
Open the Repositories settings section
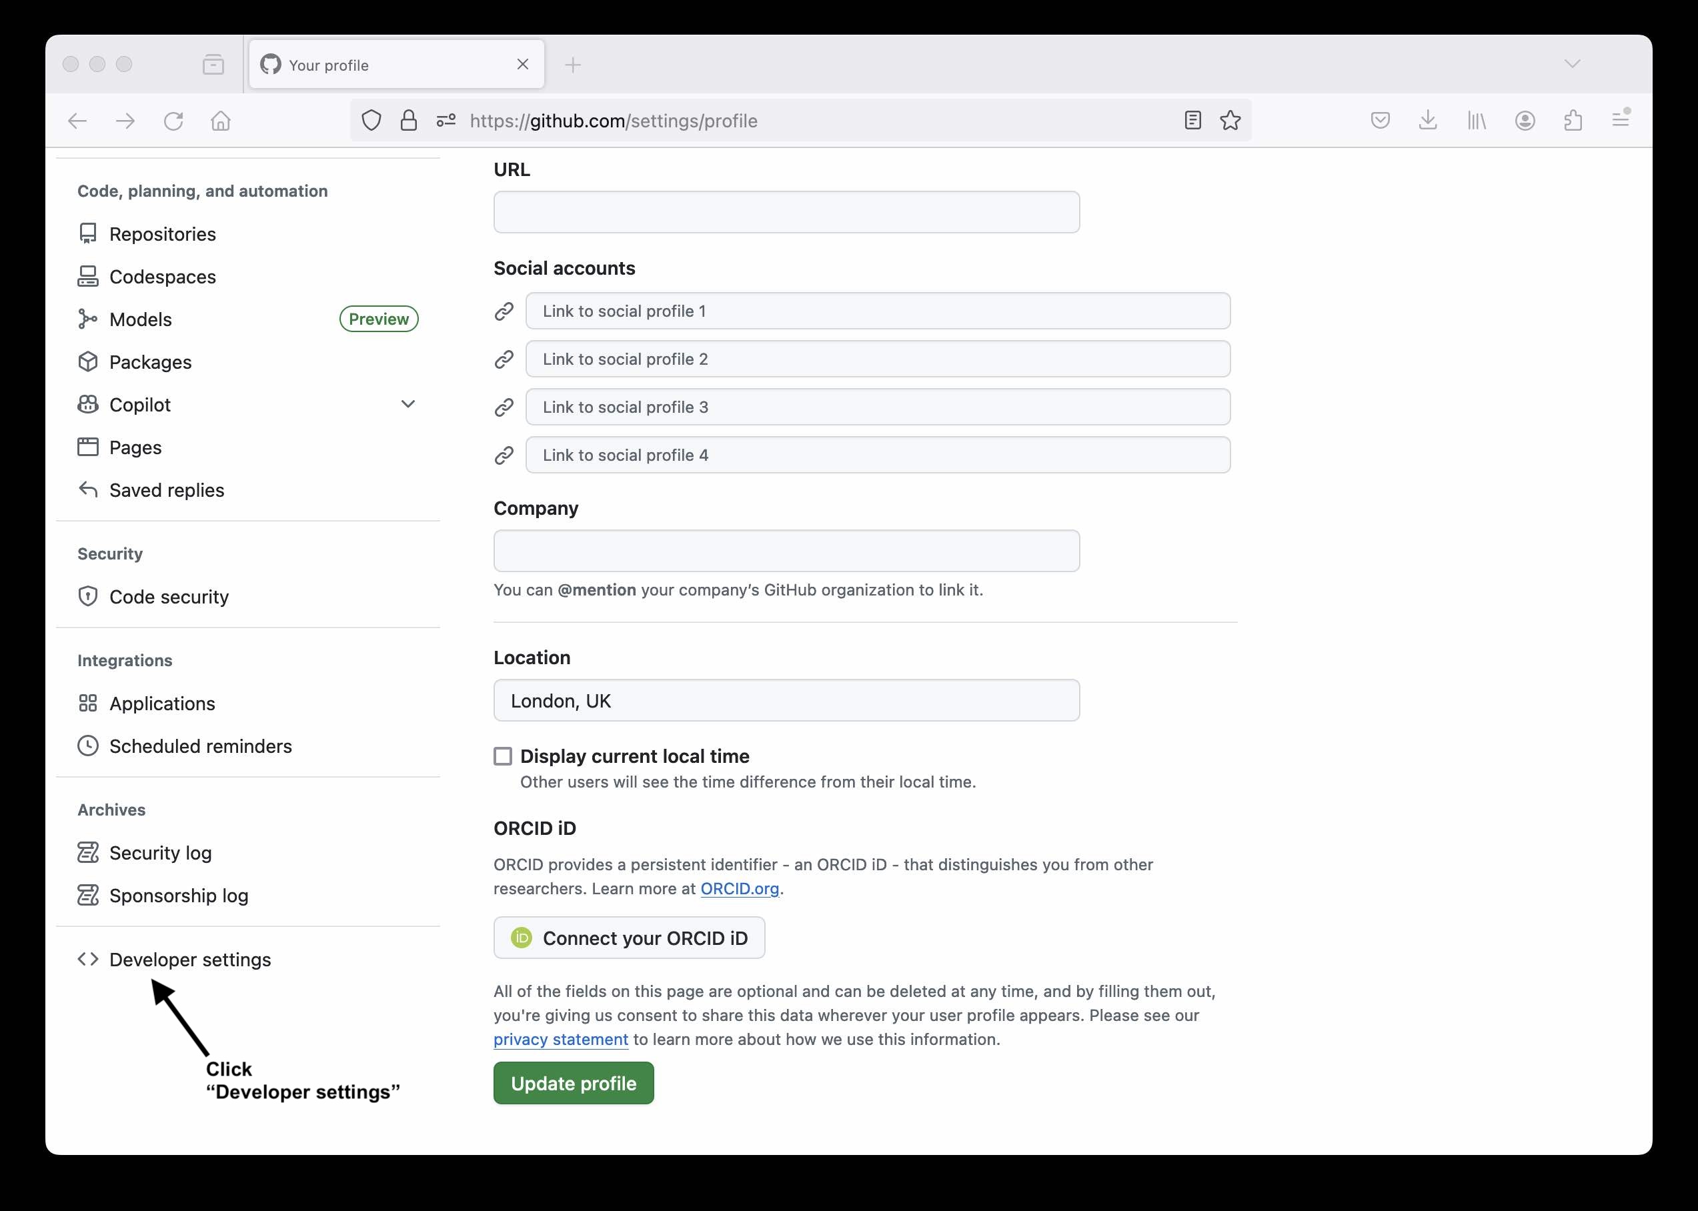163,233
